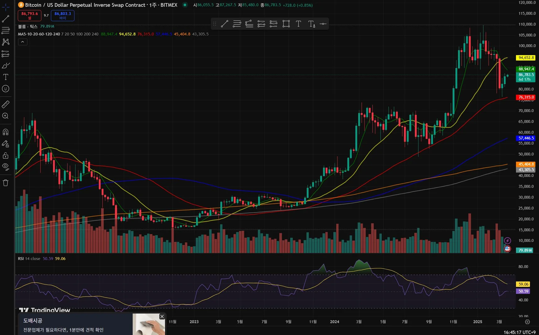Image resolution: width=539 pixels, height=335 pixels.
Task: Click the RSI 50.59 axis label
Action: click(523, 291)
